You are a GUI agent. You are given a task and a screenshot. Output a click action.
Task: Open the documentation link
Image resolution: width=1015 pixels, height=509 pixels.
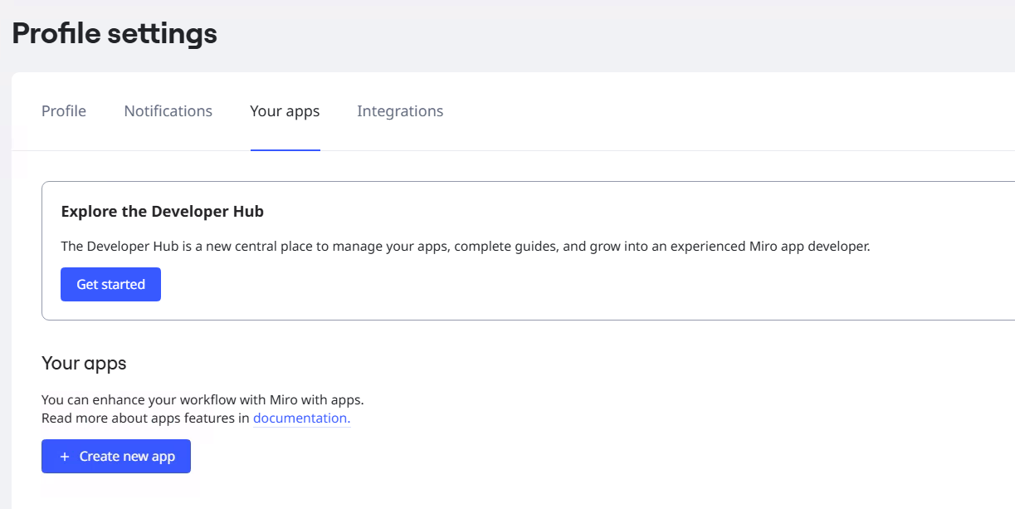coord(301,418)
